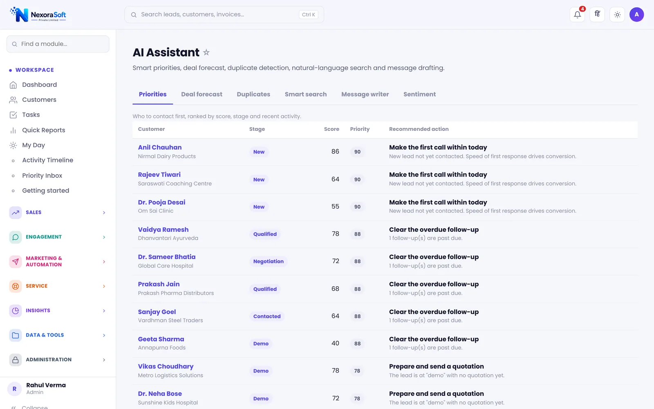Open Activity Timeline in sidebar
The height and width of the screenshot is (409, 654).
pyautogui.click(x=47, y=160)
